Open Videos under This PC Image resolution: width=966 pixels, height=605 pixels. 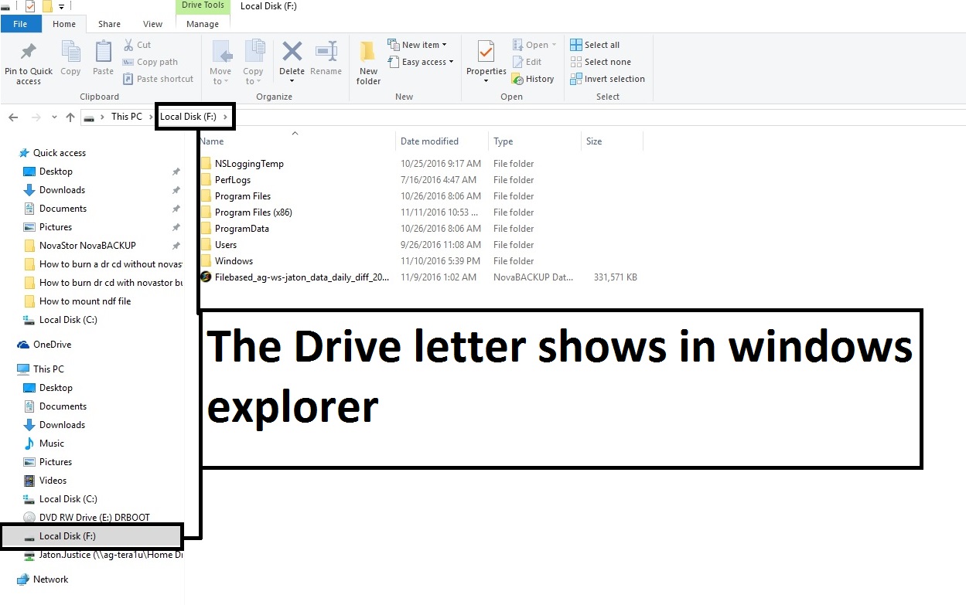[53, 481]
